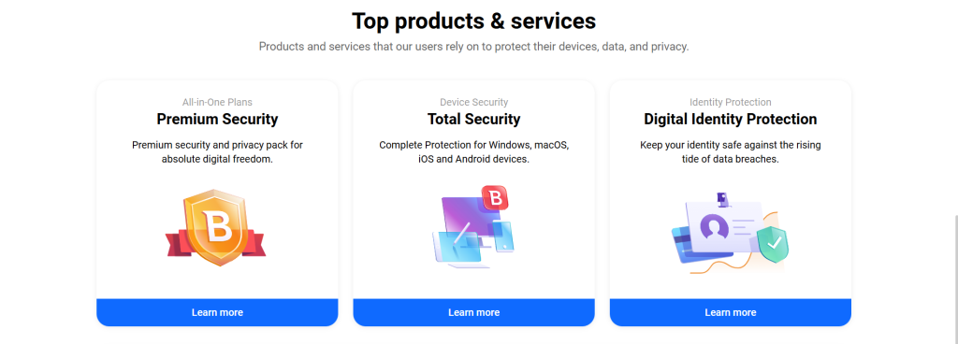
Task: Click the Device Security category label
Action: (474, 102)
